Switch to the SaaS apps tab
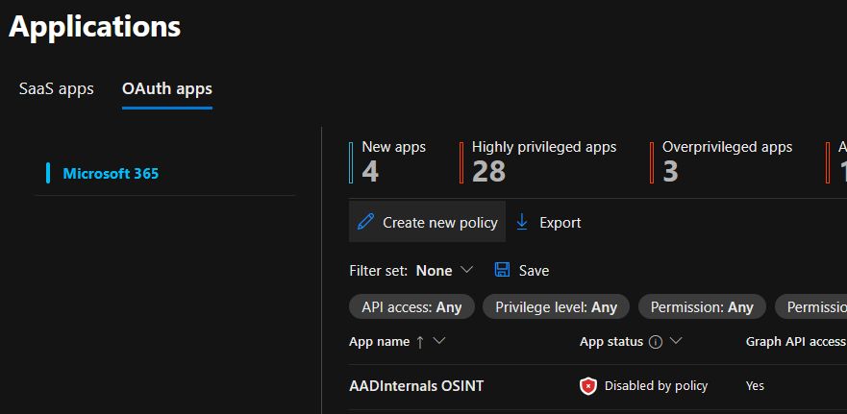 point(56,89)
